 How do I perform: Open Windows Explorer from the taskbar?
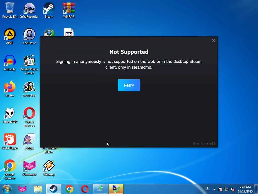[38, 189]
